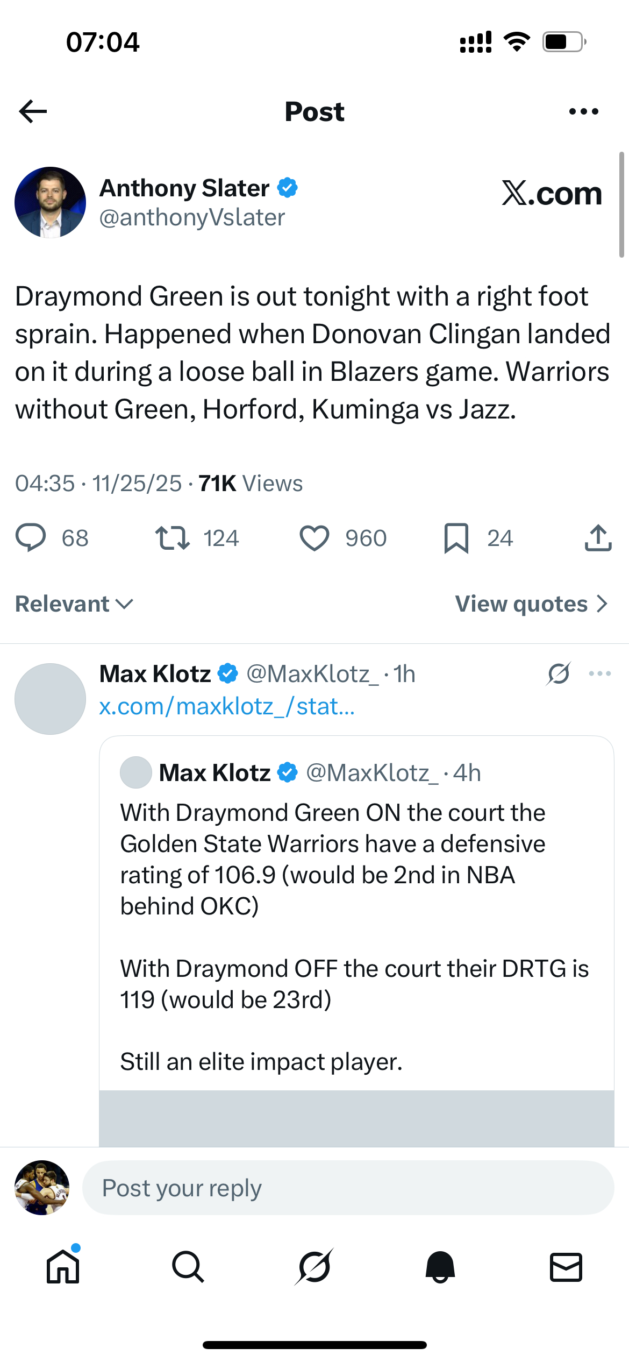Open Grok from the bottom navigation
Image resolution: width=629 pixels, height=1362 pixels.
314,1267
